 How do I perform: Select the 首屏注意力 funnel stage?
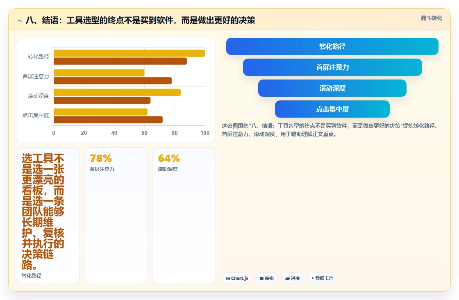pos(332,67)
